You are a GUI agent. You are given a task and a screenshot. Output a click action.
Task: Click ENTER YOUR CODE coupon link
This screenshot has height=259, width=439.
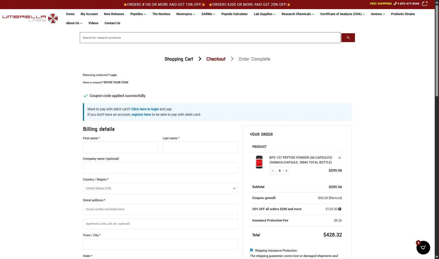click(116, 82)
